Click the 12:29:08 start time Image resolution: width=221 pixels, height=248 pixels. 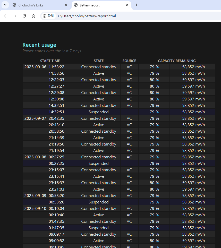pos(56,93)
